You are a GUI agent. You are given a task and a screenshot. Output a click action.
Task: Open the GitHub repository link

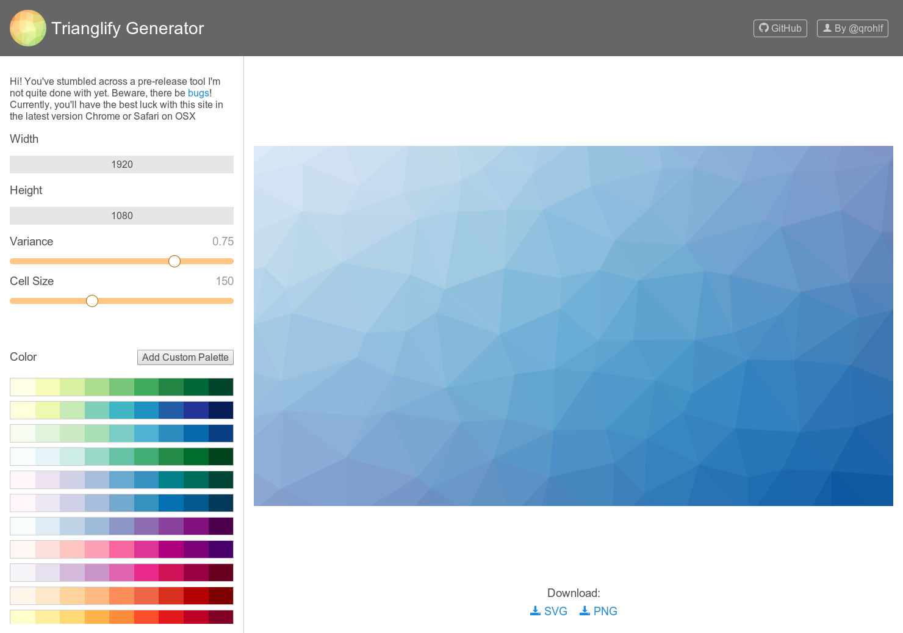point(780,28)
